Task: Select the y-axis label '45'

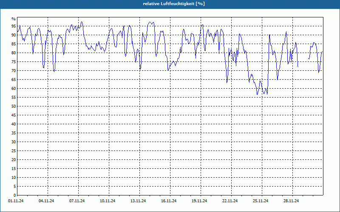Action: 14,115
